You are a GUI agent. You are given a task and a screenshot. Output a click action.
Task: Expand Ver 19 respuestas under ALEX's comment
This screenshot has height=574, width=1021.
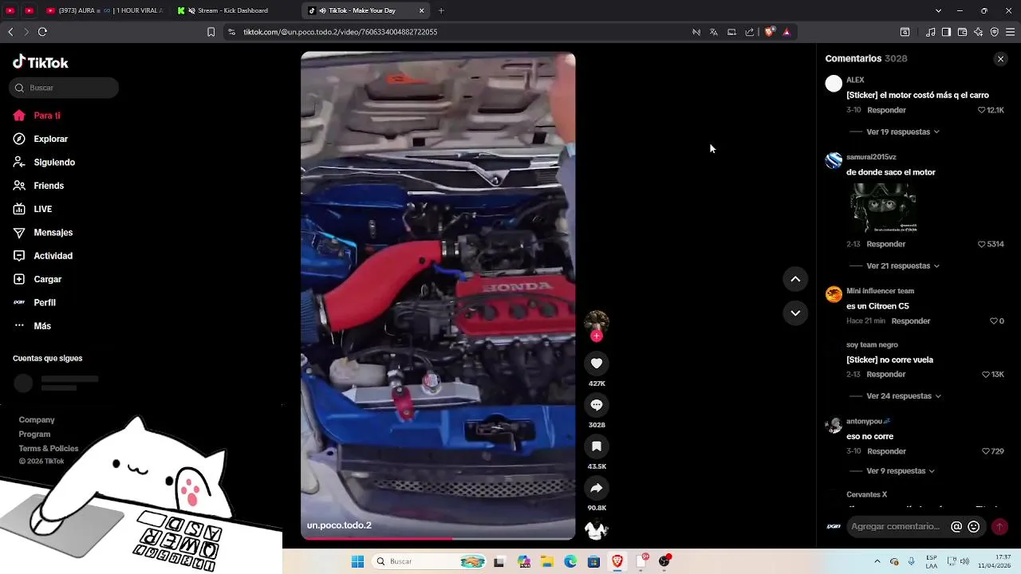903,132
